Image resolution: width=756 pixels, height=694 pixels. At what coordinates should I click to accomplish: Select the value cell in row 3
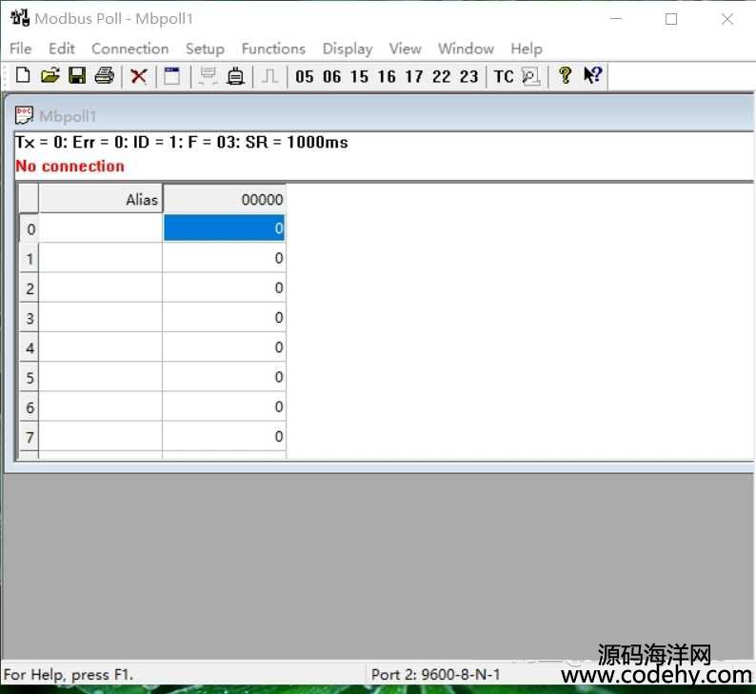[224, 318]
